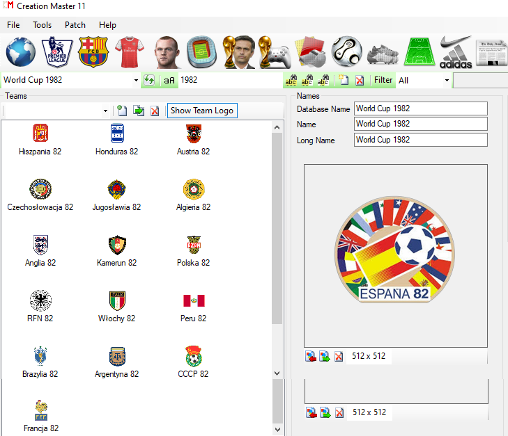Import image icon under España 82 logo

point(311,357)
